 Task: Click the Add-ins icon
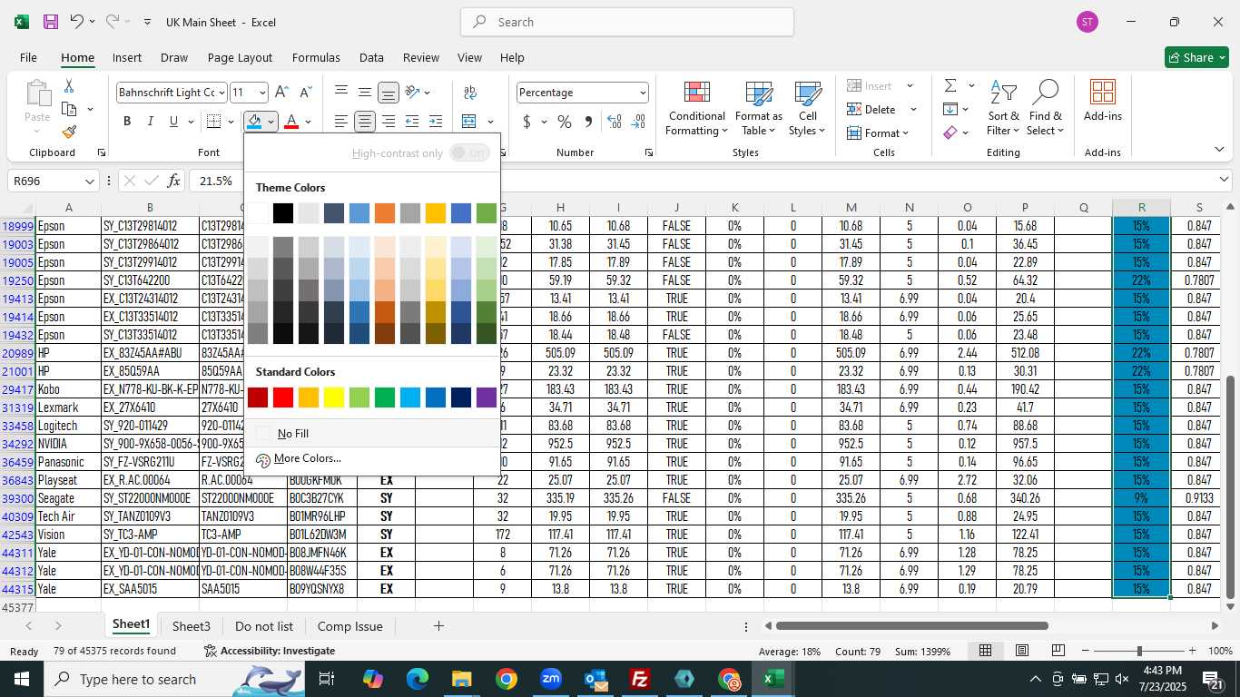point(1103,102)
